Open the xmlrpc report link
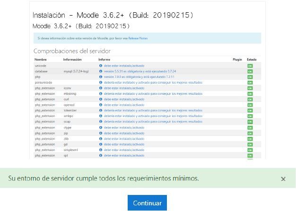 click(153, 116)
